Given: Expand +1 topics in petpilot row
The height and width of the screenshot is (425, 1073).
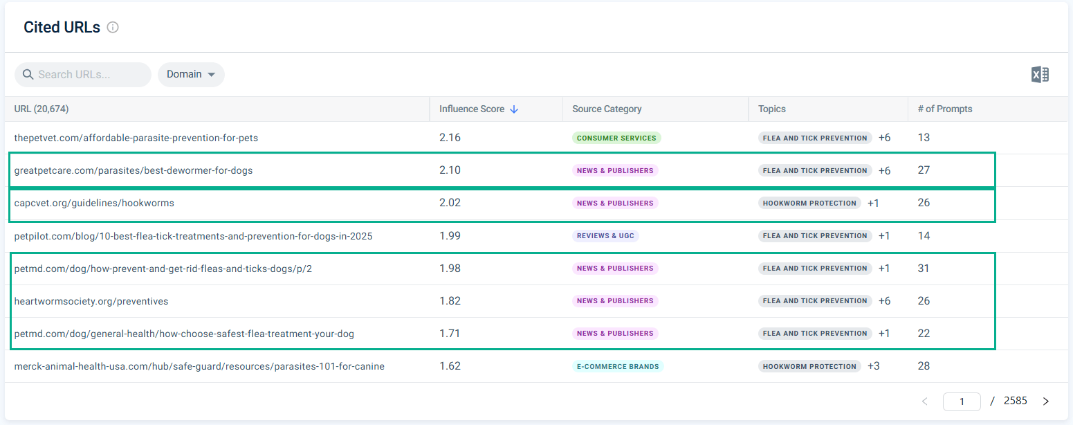Looking at the screenshot, I should (884, 236).
